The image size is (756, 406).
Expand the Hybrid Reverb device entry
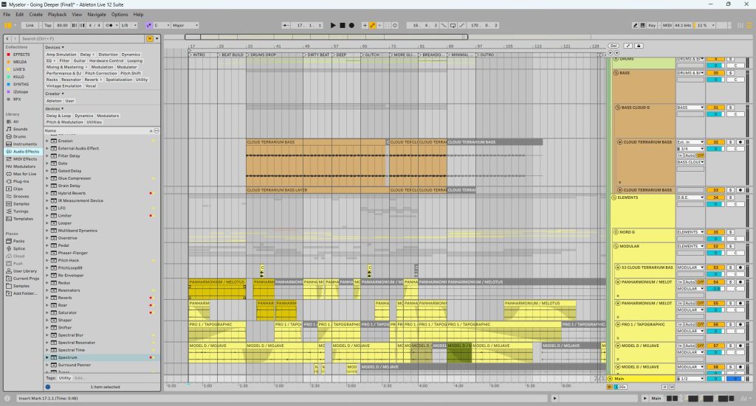tap(47, 193)
